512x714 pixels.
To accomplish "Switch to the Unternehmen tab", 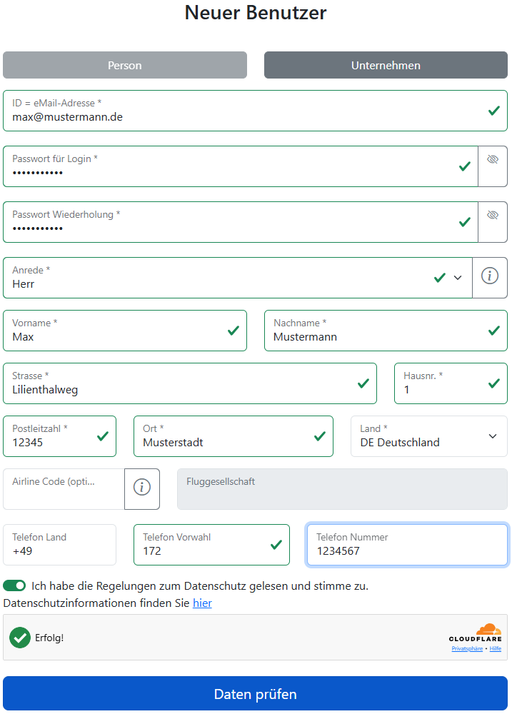I will (386, 65).
